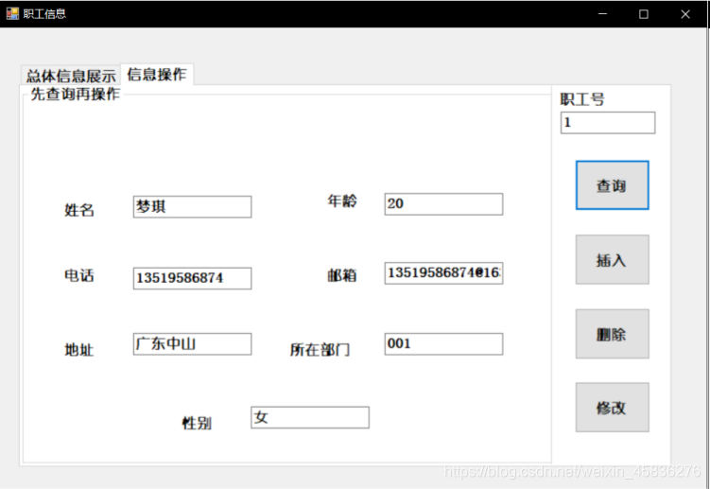Click the 性别 field showing 女
This screenshot has width=710, height=489.
310,417
